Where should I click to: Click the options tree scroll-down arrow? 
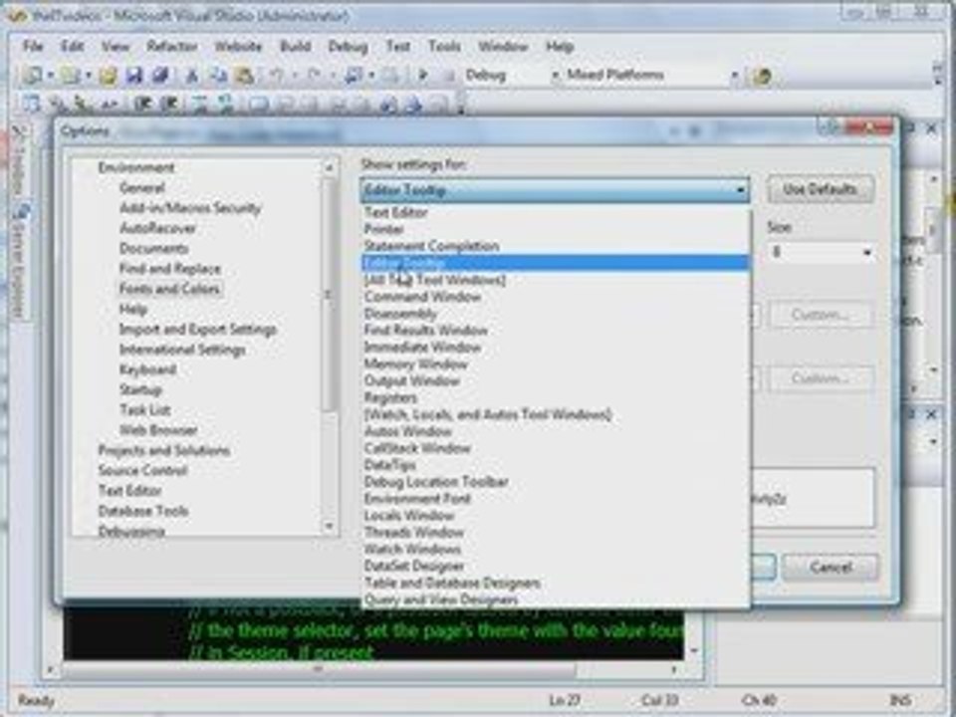point(330,526)
